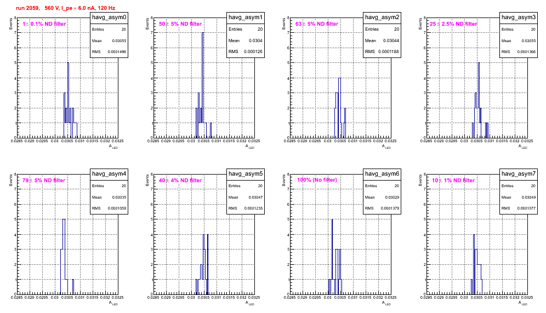The height and width of the screenshot is (313, 546).
Task: Click the Events y-axis label of havg_asym2 plot
Action: (x=284, y=24)
